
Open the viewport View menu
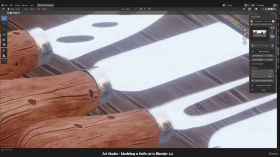tap(26, 9)
